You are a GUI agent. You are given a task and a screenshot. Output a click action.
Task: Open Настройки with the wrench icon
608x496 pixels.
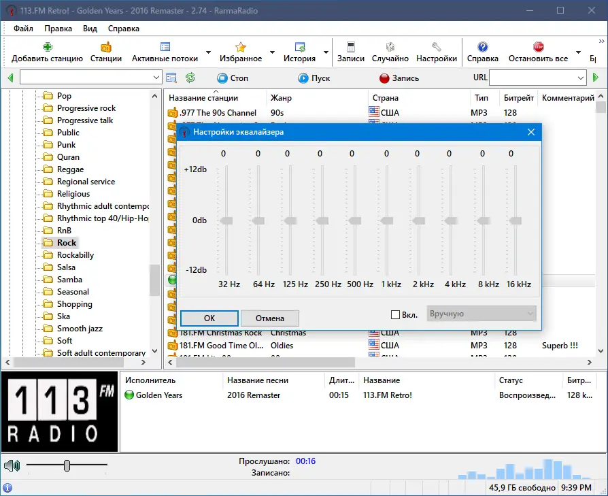tap(436, 47)
